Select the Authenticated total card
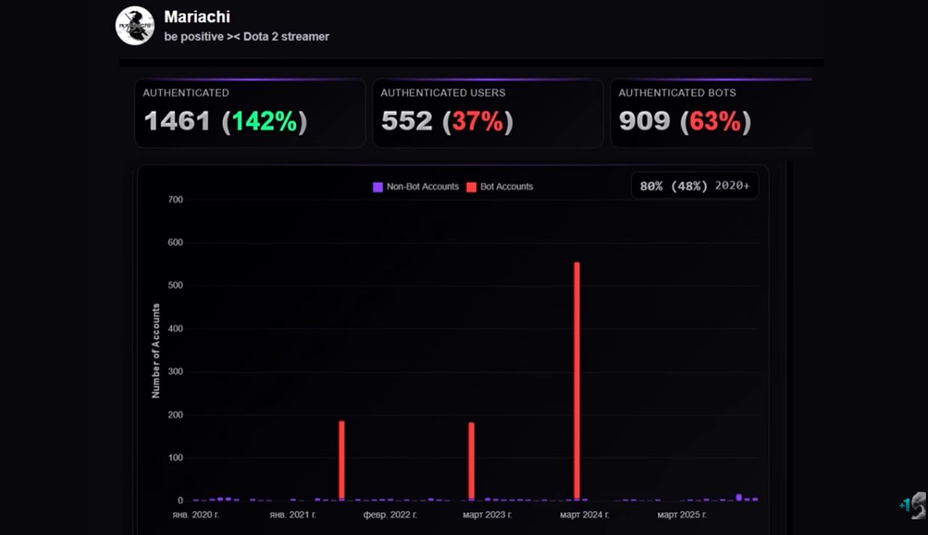This screenshot has height=535, width=928. [249, 113]
